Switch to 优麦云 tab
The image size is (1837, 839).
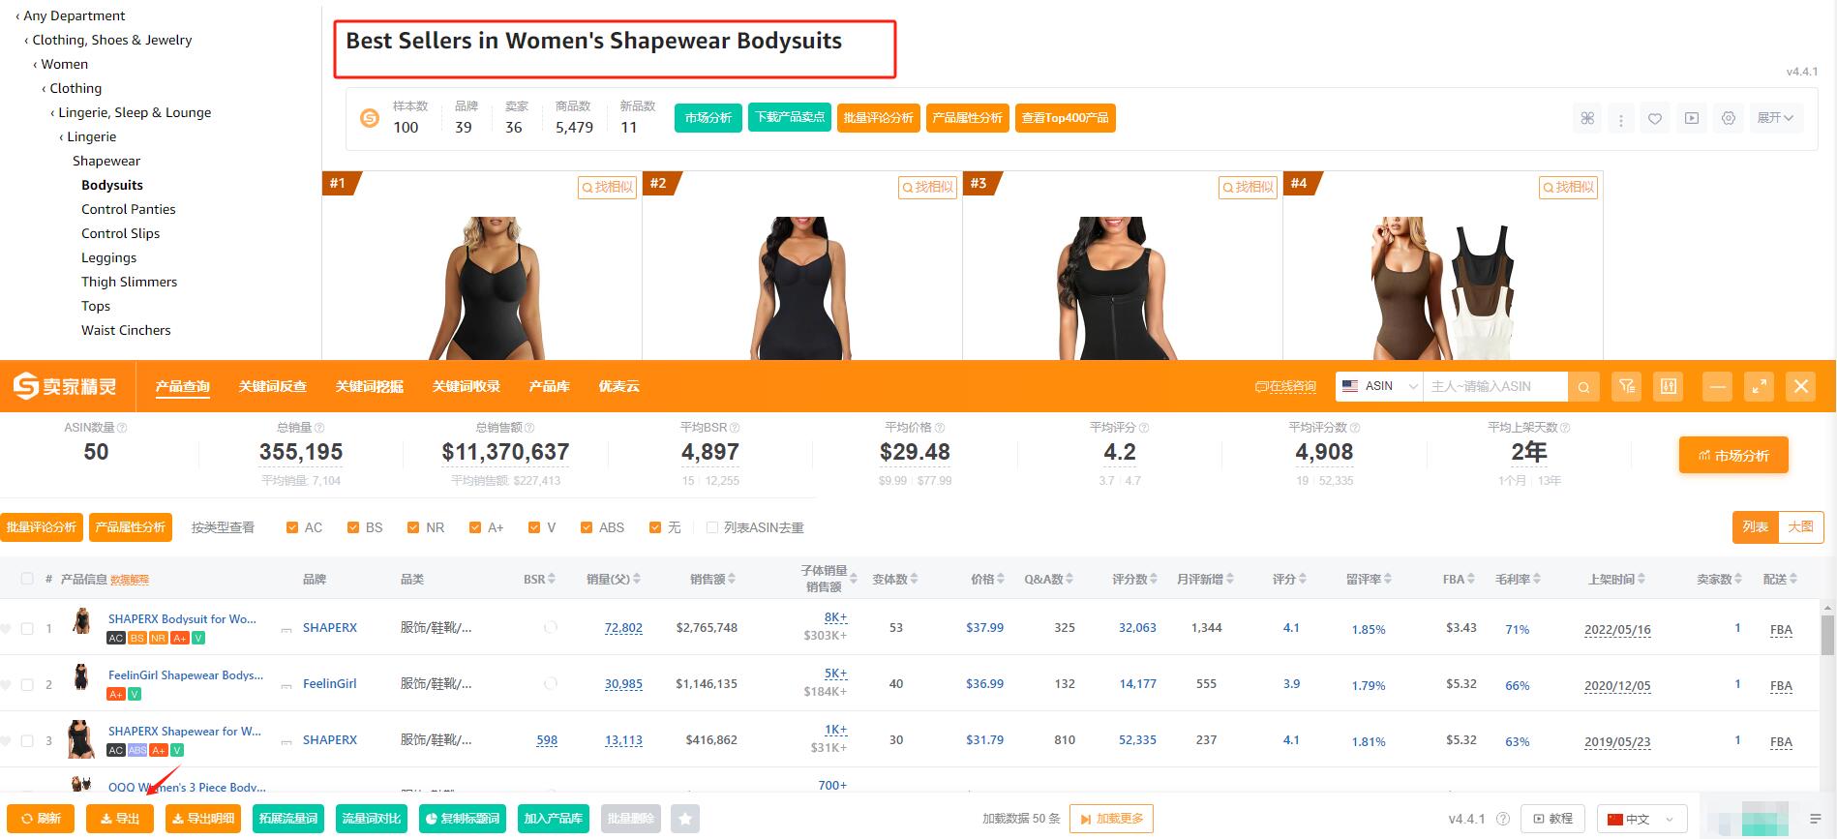(619, 386)
